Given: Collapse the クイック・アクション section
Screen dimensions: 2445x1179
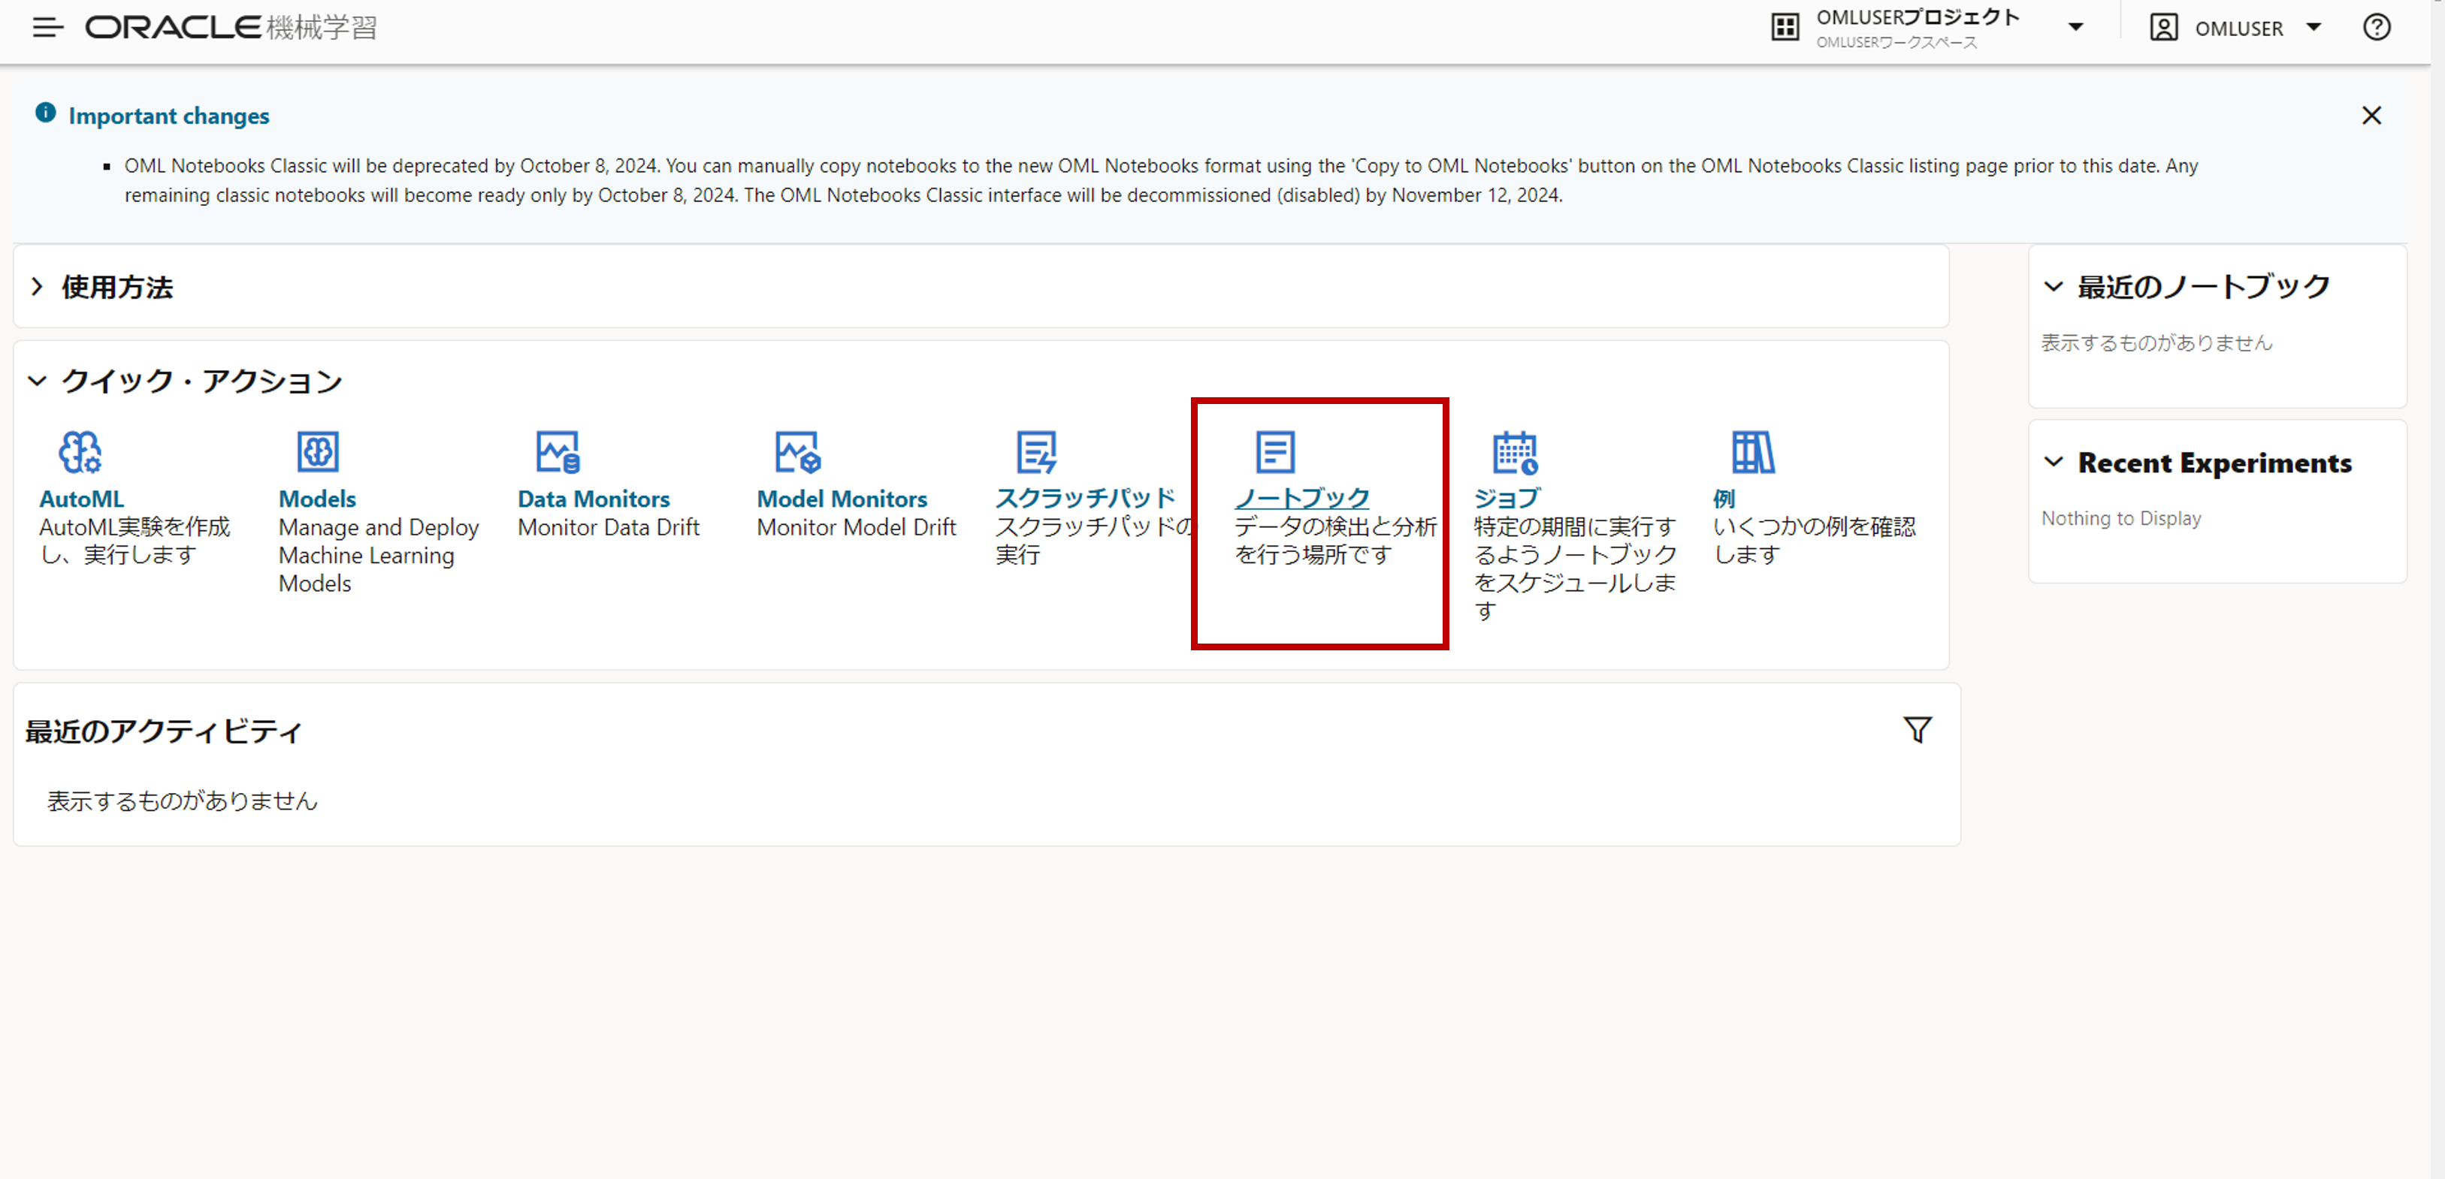Looking at the screenshot, I should click(37, 381).
